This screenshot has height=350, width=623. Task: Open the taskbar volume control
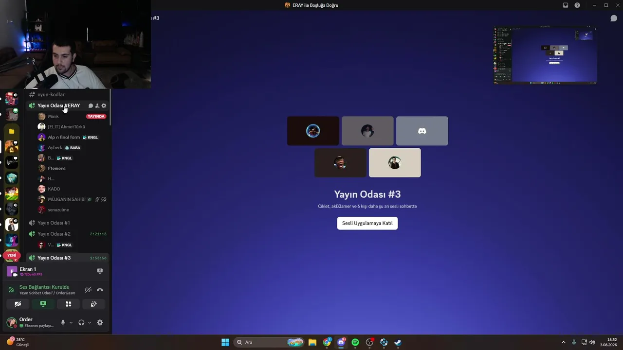(x=592, y=342)
